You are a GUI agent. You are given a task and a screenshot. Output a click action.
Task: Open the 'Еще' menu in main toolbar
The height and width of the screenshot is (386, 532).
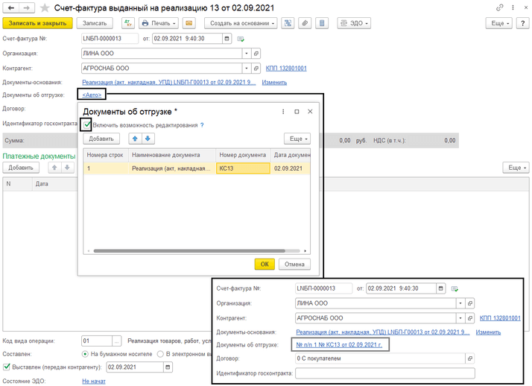point(498,23)
